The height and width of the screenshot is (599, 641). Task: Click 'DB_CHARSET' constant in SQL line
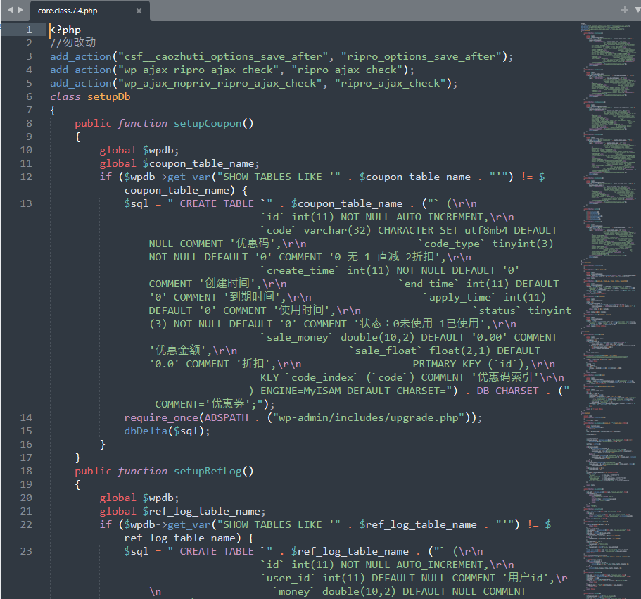coord(507,391)
